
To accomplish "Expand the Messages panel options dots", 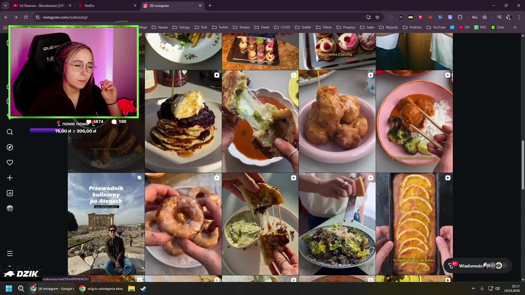I will coord(504,265).
